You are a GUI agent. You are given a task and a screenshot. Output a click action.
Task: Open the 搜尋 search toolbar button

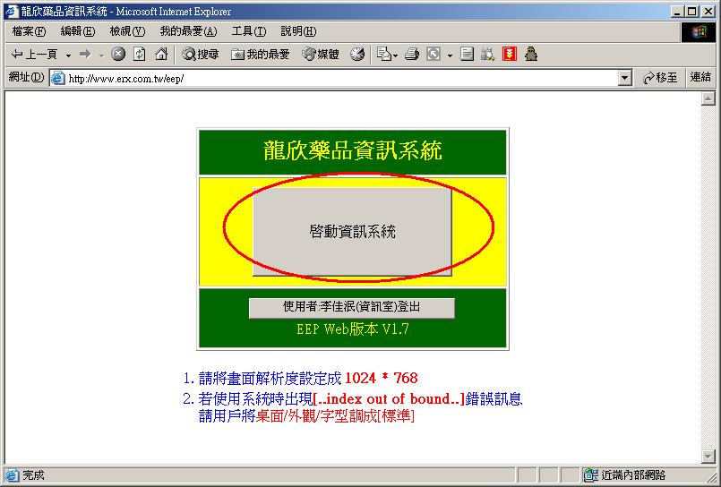(x=200, y=55)
